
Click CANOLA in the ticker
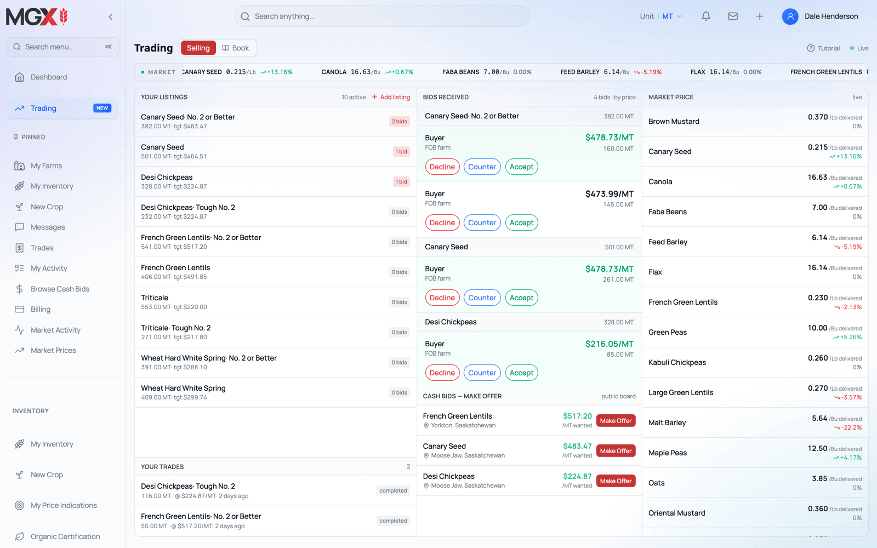tap(334, 72)
